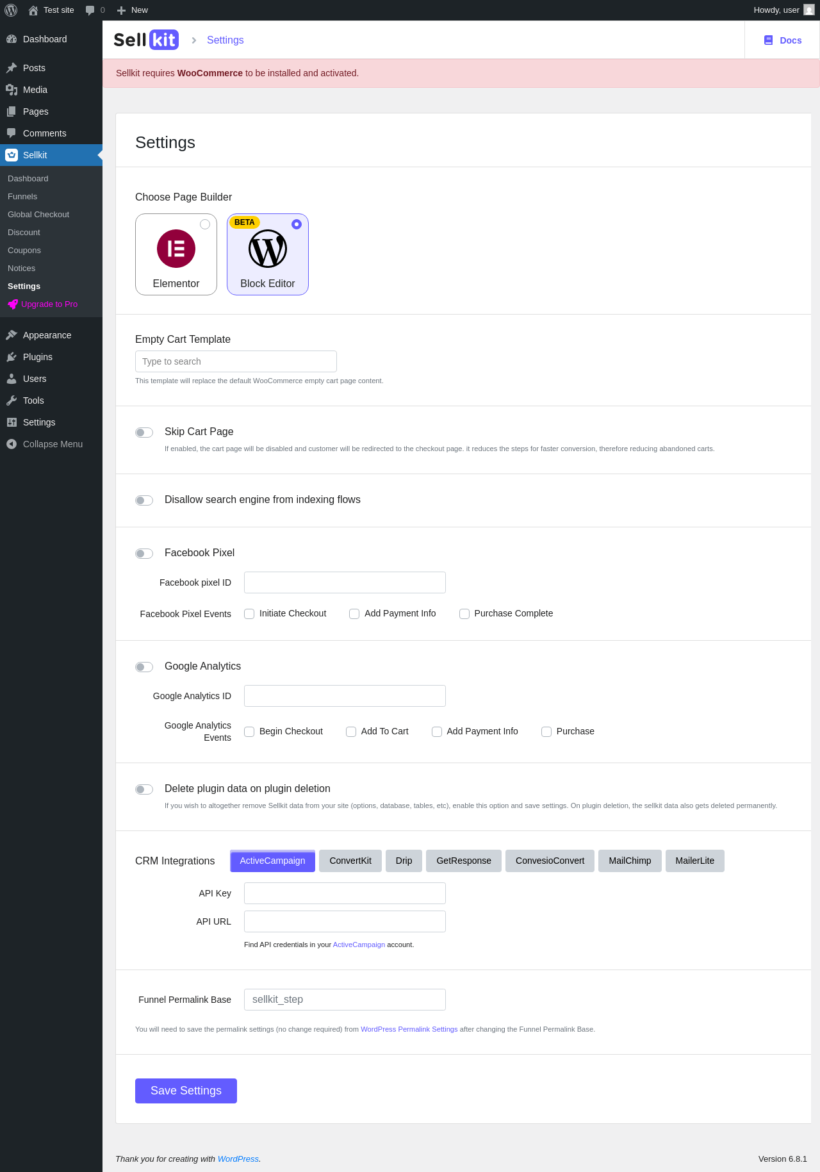Click the Tools wrench icon

click(x=12, y=400)
